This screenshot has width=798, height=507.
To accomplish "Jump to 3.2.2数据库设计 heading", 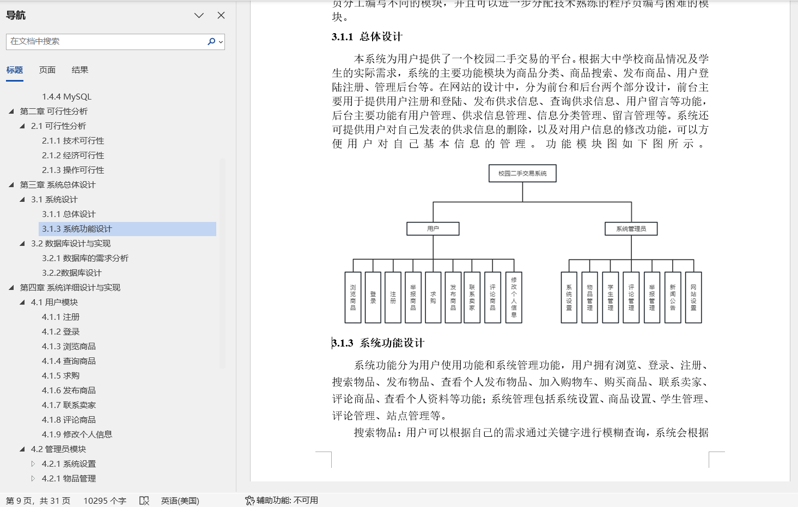I will click(71, 273).
